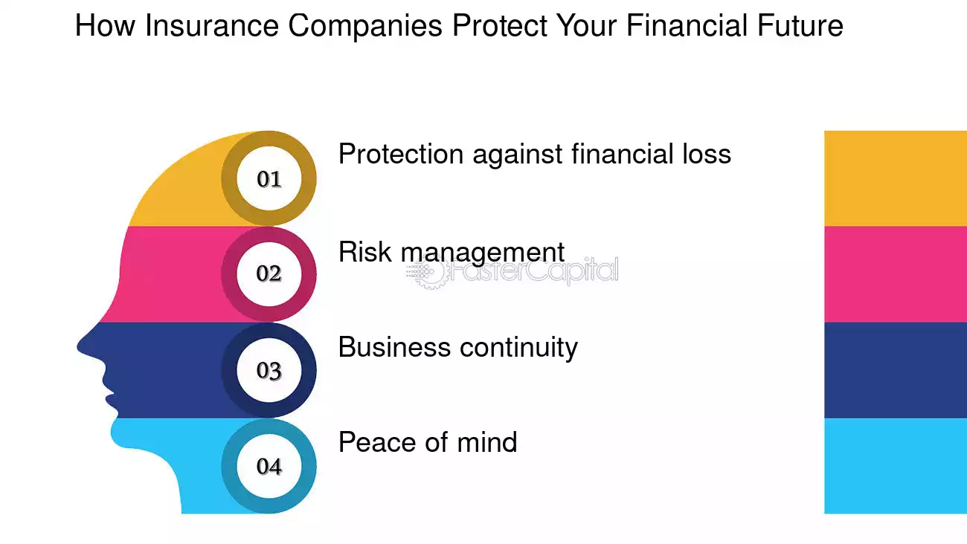Select the yellow color block on right edge
The image size is (967, 544).
pyautogui.click(x=895, y=178)
